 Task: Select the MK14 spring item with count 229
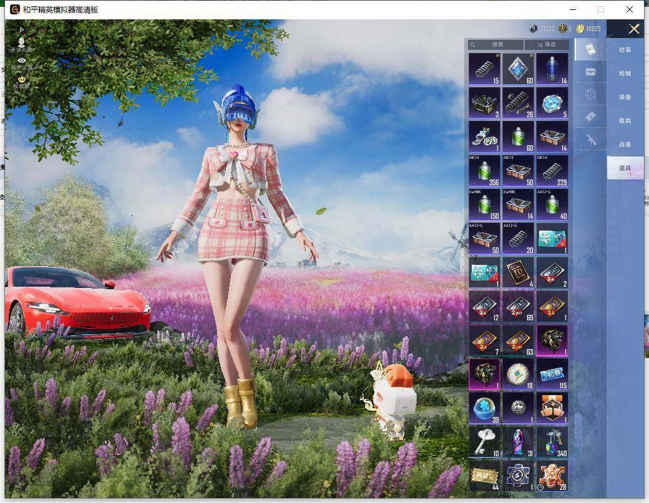(552, 171)
